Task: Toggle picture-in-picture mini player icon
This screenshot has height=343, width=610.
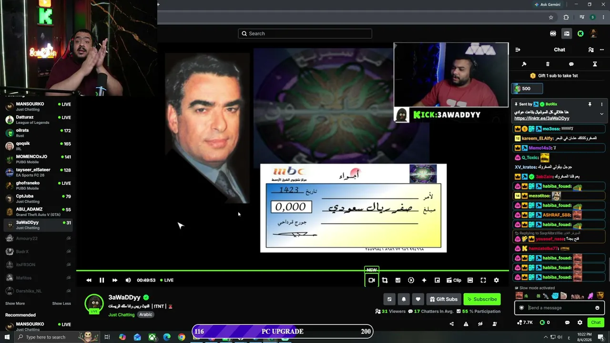Action: (x=437, y=280)
